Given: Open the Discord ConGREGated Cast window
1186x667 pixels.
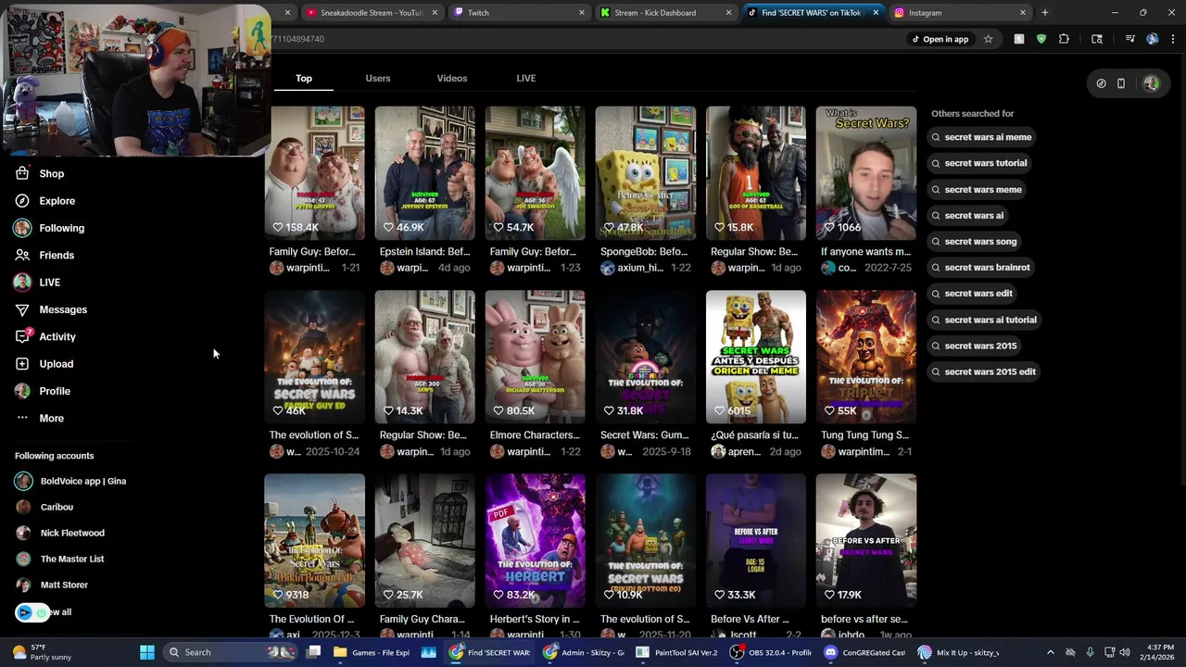Looking at the screenshot, I should (x=864, y=652).
